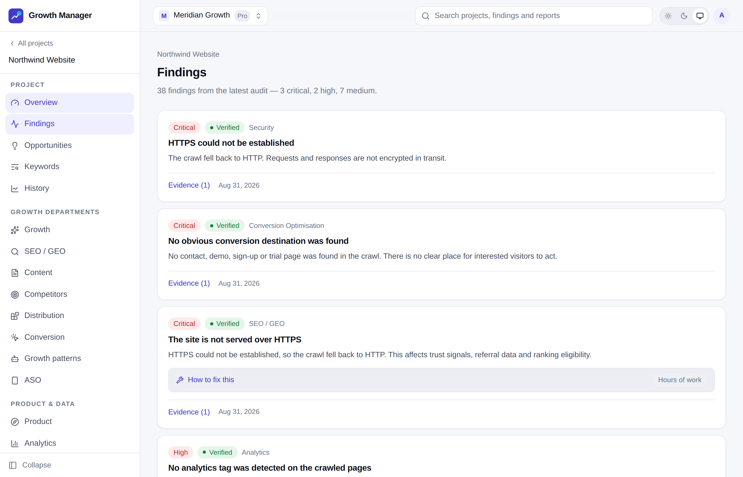Image resolution: width=743 pixels, height=477 pixels.
Task: Select the light theme sun icon
Action: click(668, 16)
